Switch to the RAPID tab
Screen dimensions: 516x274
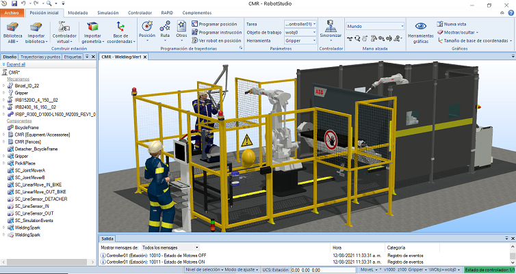[x=167, y=13]
